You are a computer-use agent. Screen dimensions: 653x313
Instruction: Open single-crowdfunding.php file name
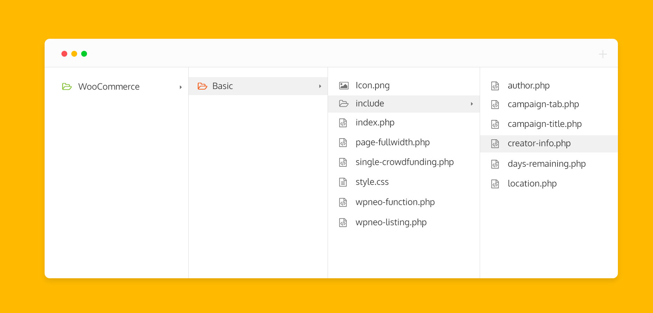point(405,162)
